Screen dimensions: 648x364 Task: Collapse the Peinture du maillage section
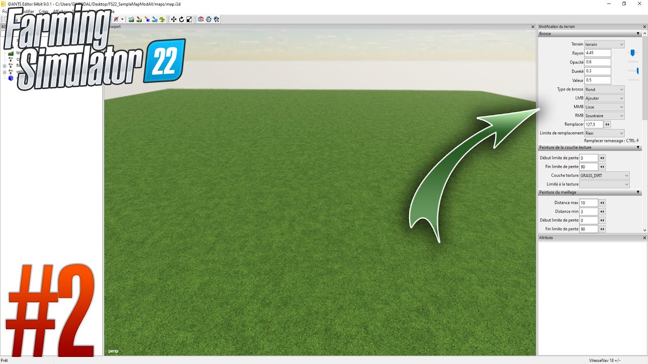click(x=638, y=193)
